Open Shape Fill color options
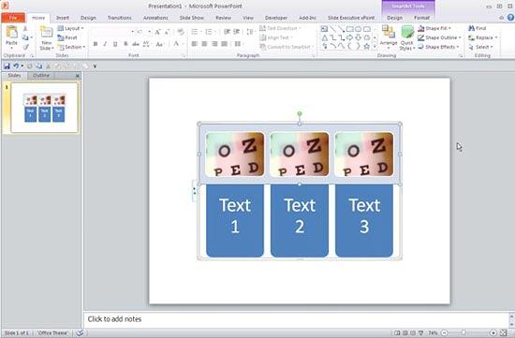Screen dimensions: 515x338 click(x=434, y=29)
